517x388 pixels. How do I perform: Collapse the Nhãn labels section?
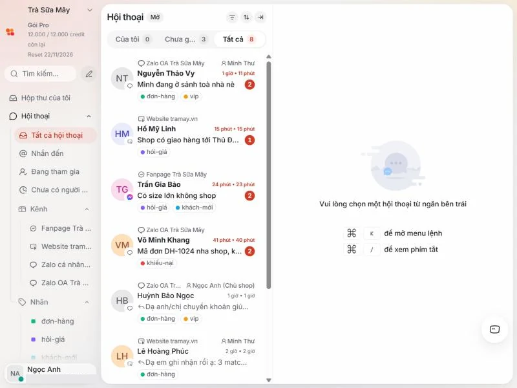pos(87,302)
